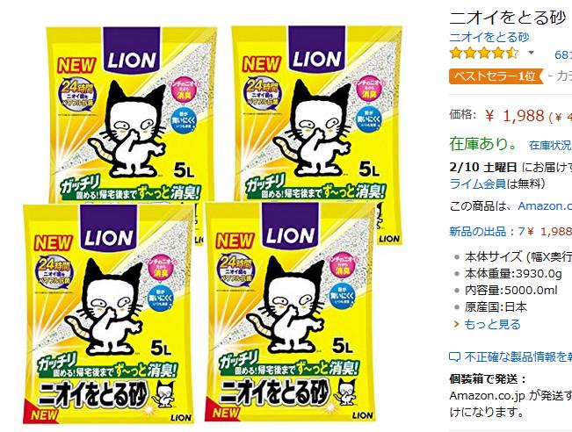Click the 在庫あり availability text

click(482, 144)
